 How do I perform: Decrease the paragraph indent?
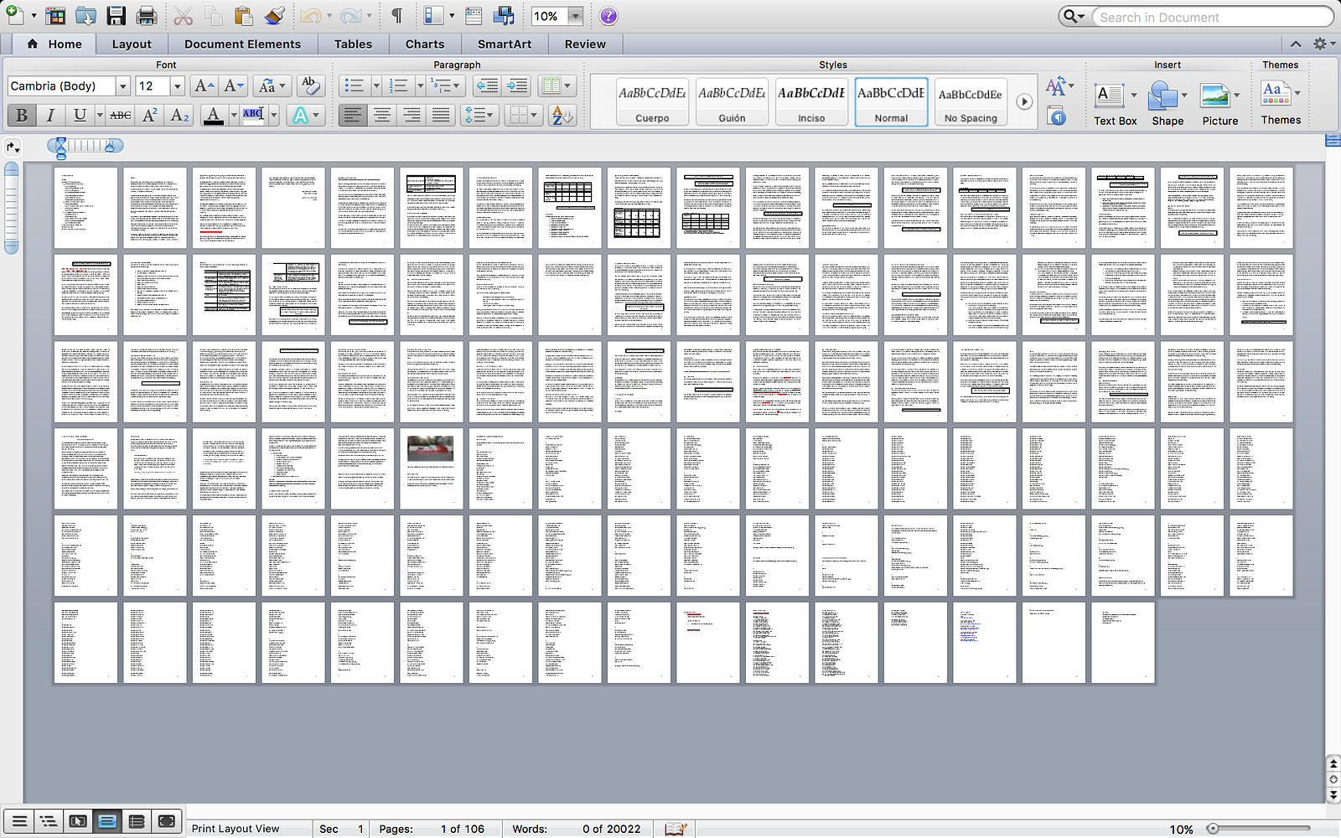487,85
